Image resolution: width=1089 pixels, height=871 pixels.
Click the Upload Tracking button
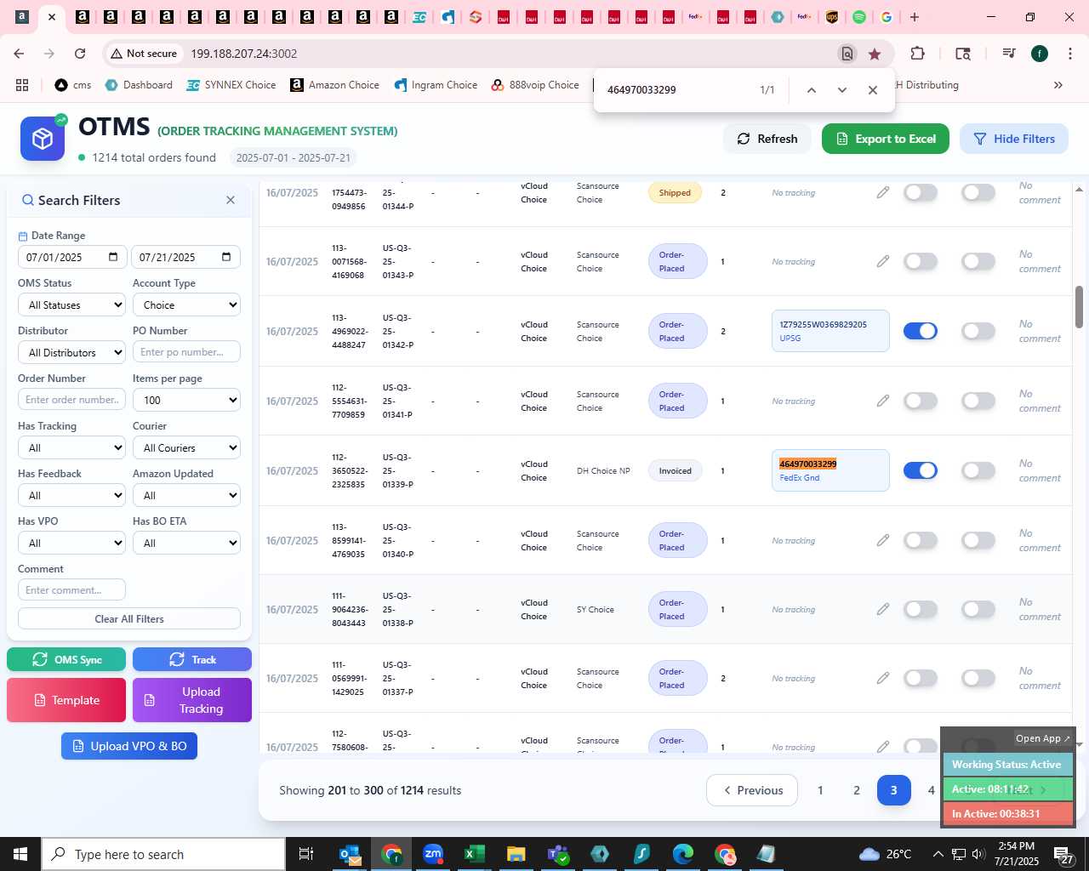tap(192, 700)
